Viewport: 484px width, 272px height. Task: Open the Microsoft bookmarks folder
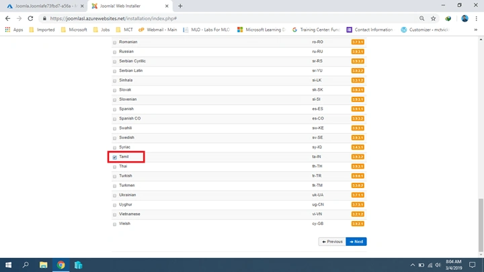(x=74, y=30)
